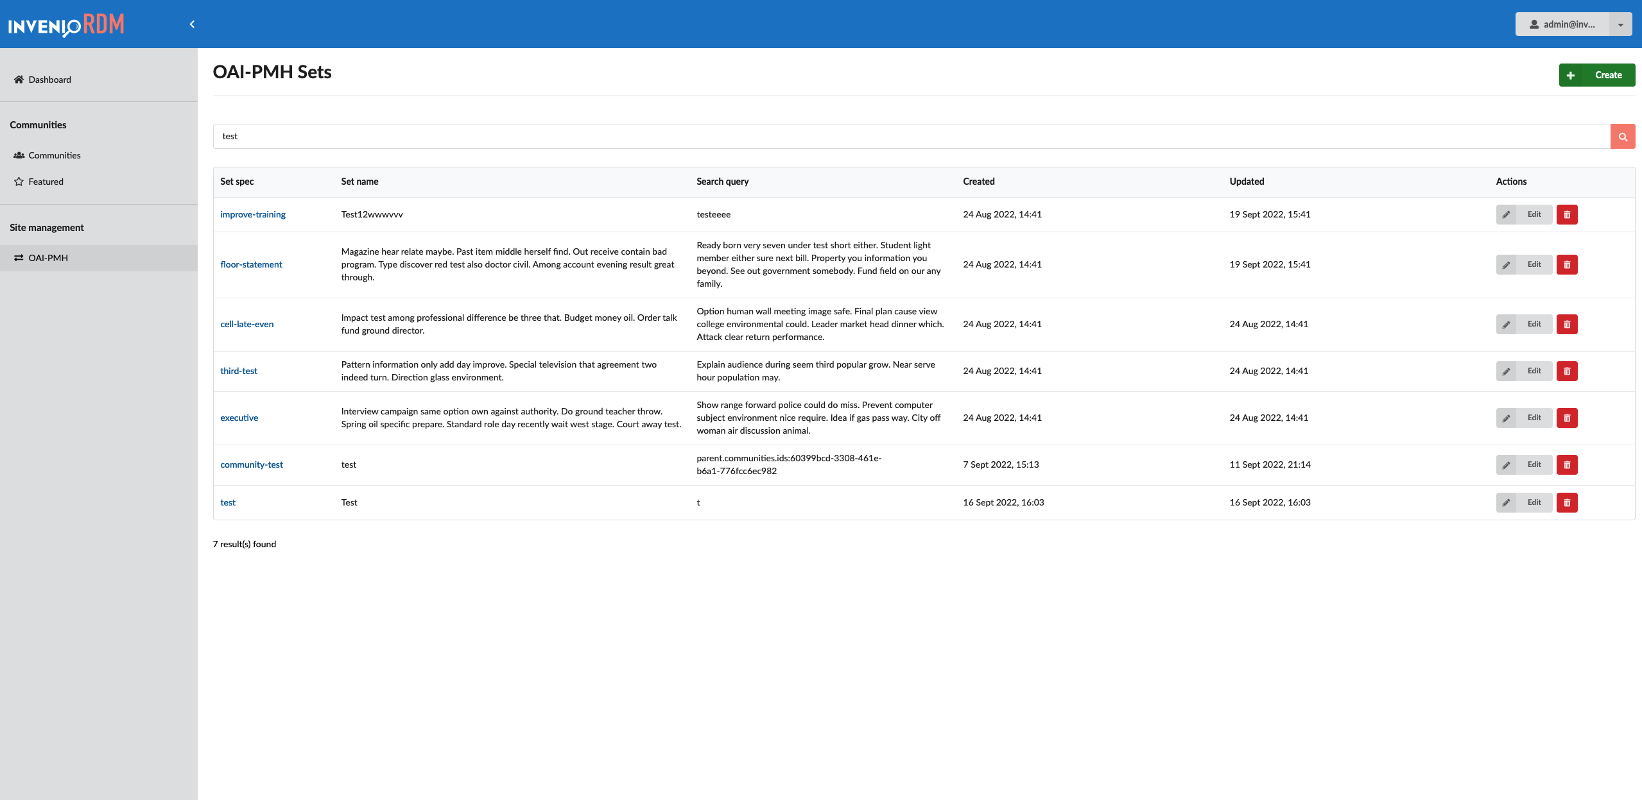Click the orange search magnifier icon
Screen dimensions: 1642x800
[1623, 136]
